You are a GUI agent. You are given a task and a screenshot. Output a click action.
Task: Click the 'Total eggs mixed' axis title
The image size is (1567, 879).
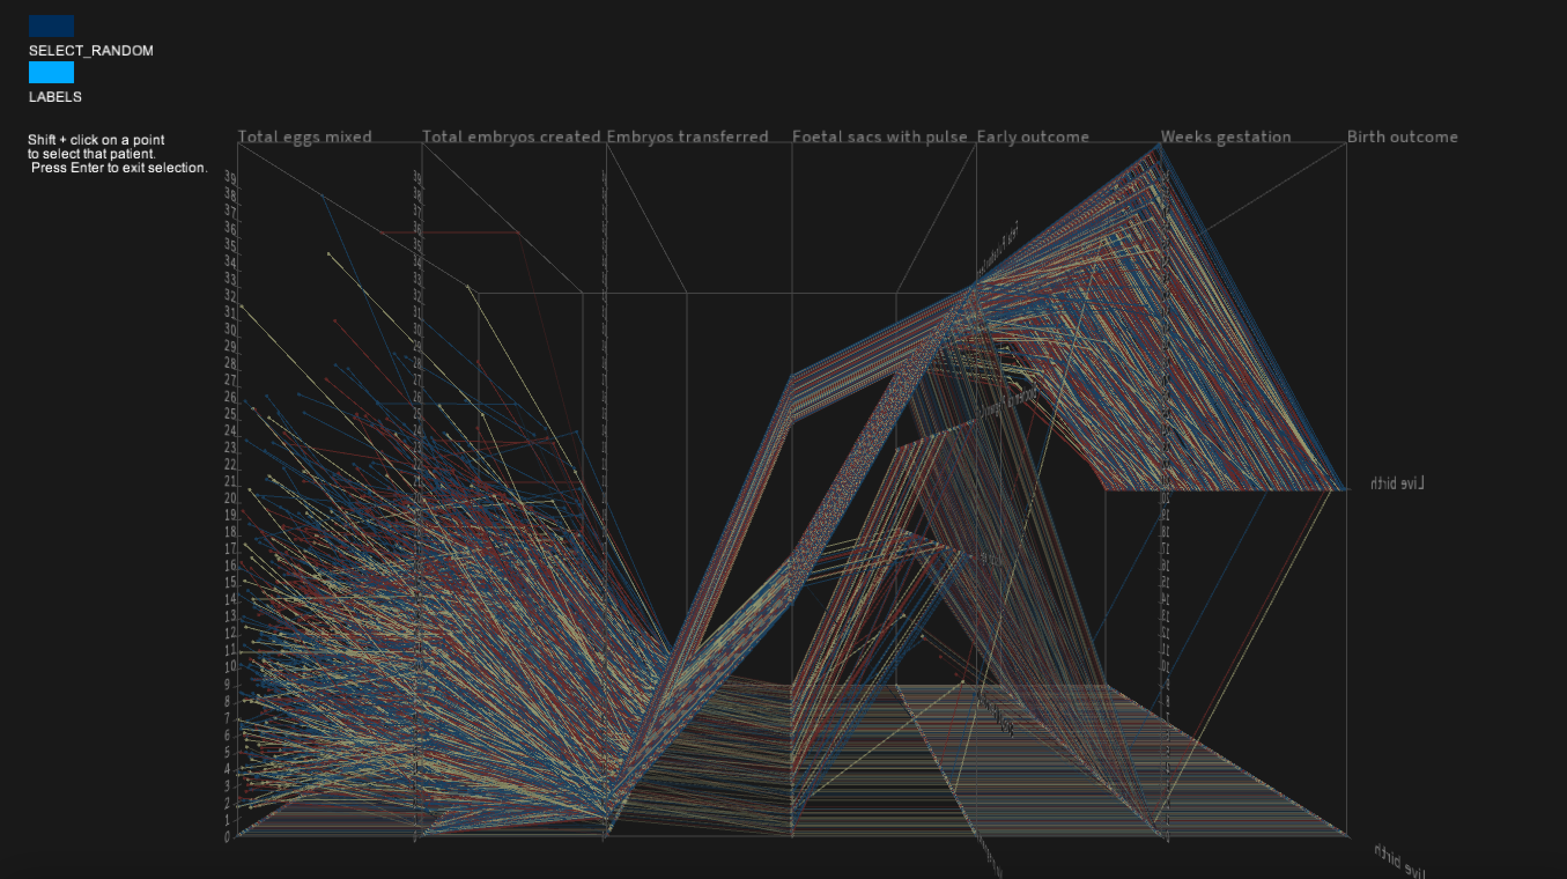pos(304,137)
